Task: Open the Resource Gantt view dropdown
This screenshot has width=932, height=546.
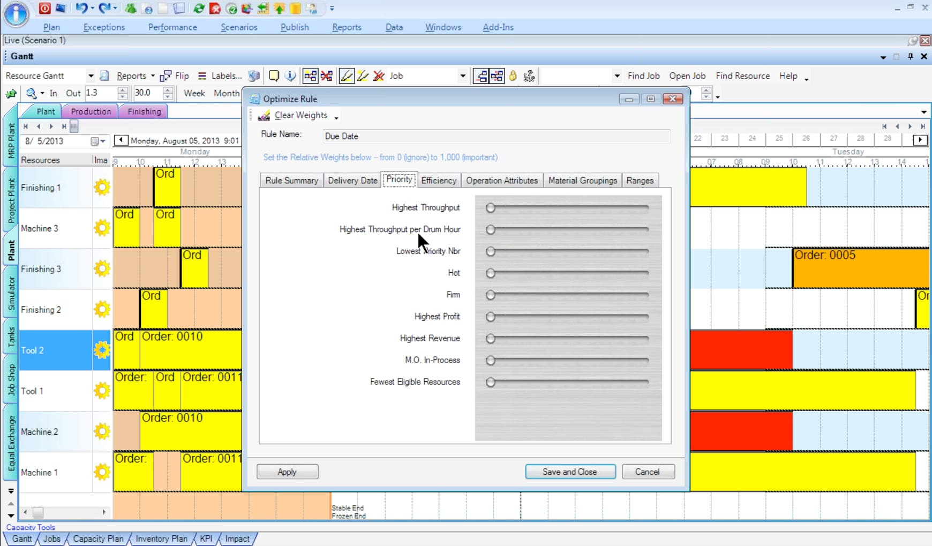Action: click(x=90, y=75)
